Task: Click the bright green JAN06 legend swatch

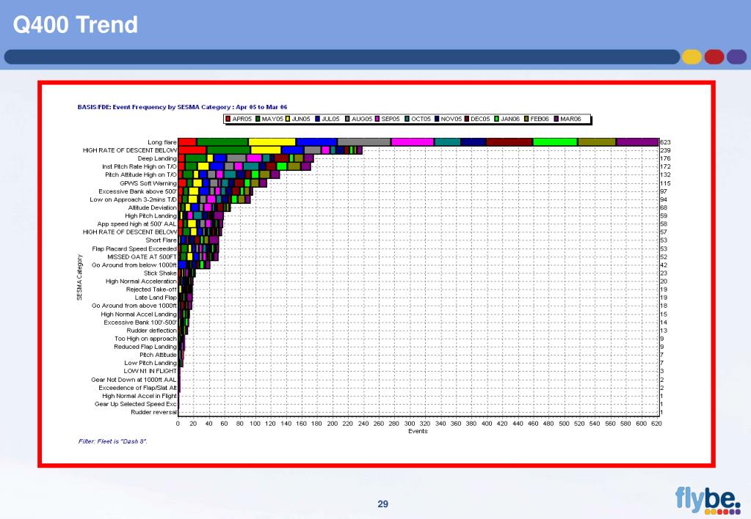Action: coord(497,119)
